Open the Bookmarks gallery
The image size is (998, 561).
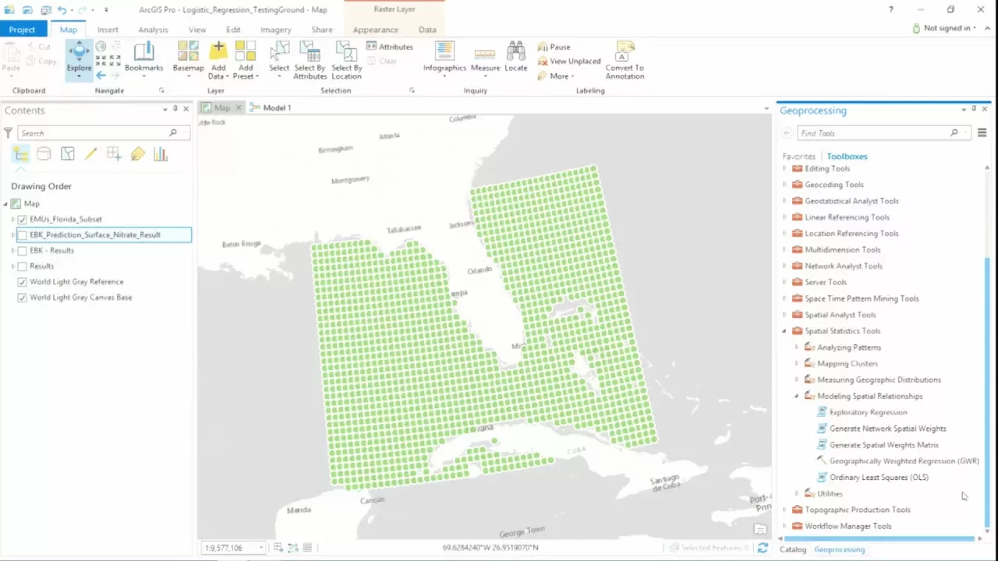[x=143, y=58]
